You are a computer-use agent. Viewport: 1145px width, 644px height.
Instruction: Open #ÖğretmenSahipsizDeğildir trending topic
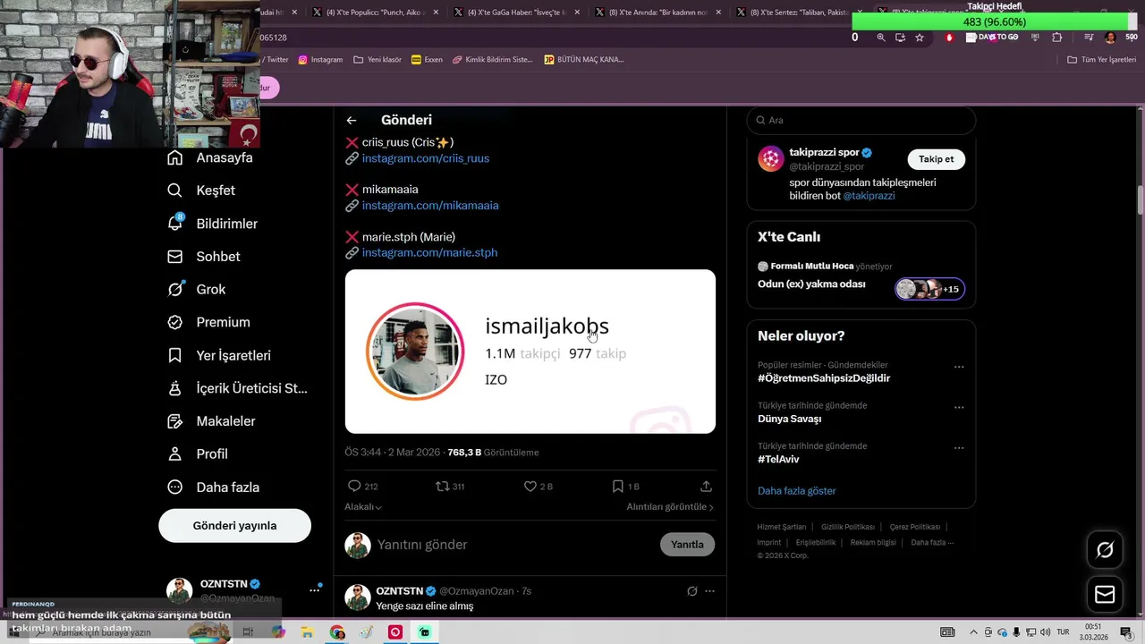pyautogui.click(x=824, y=378)
